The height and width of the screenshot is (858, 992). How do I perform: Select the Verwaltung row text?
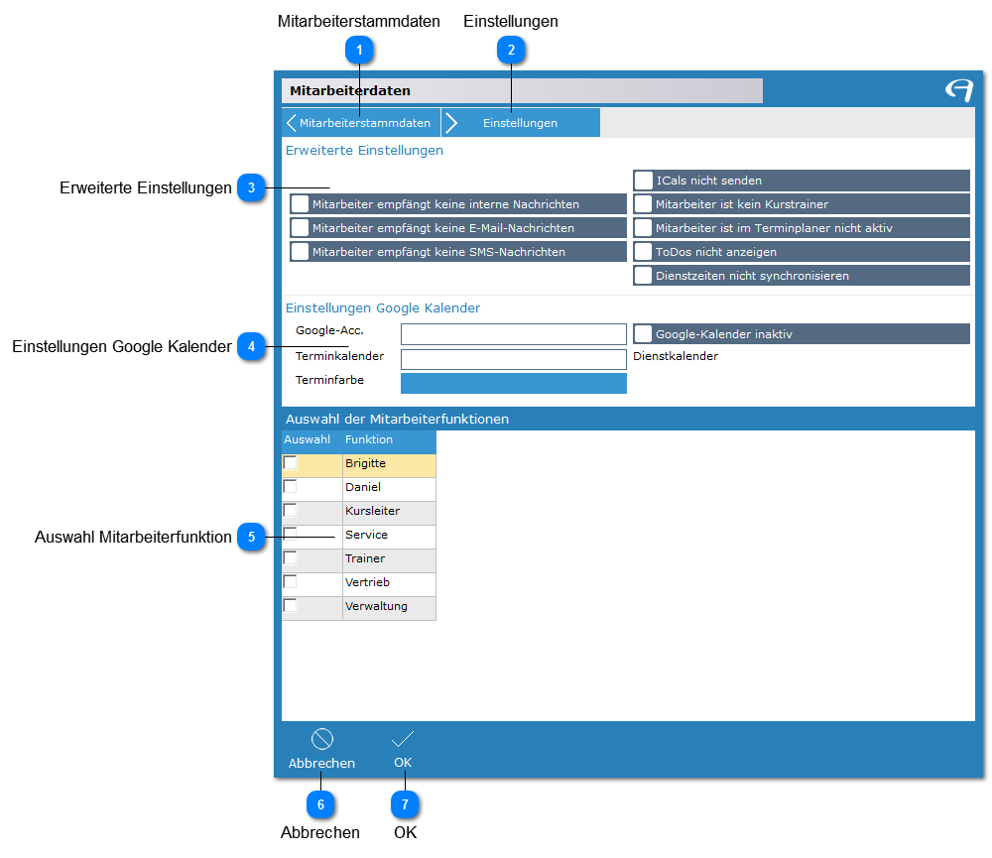[x=376, y=606]
